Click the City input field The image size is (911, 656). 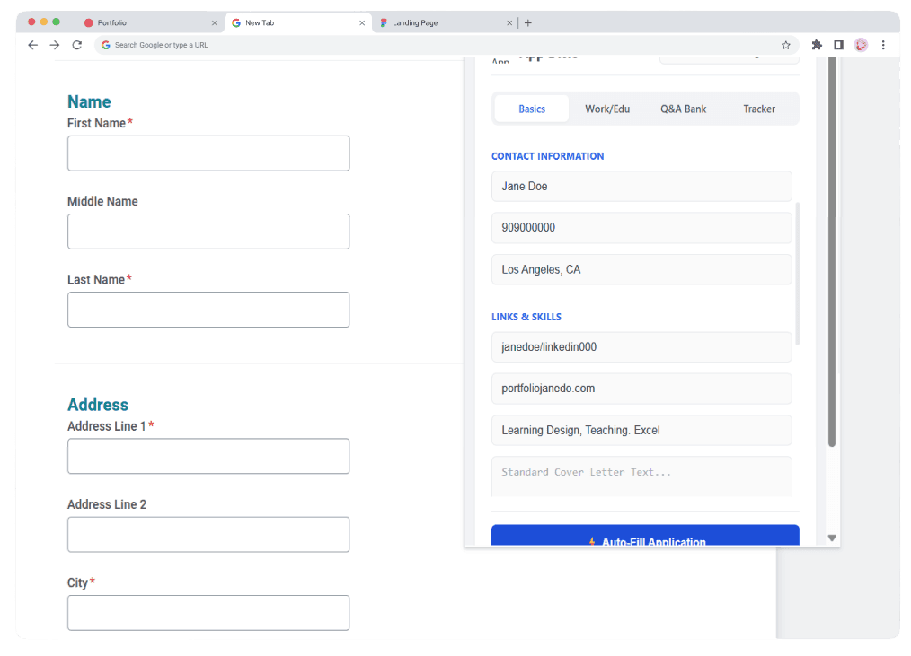tap(208, 612)
